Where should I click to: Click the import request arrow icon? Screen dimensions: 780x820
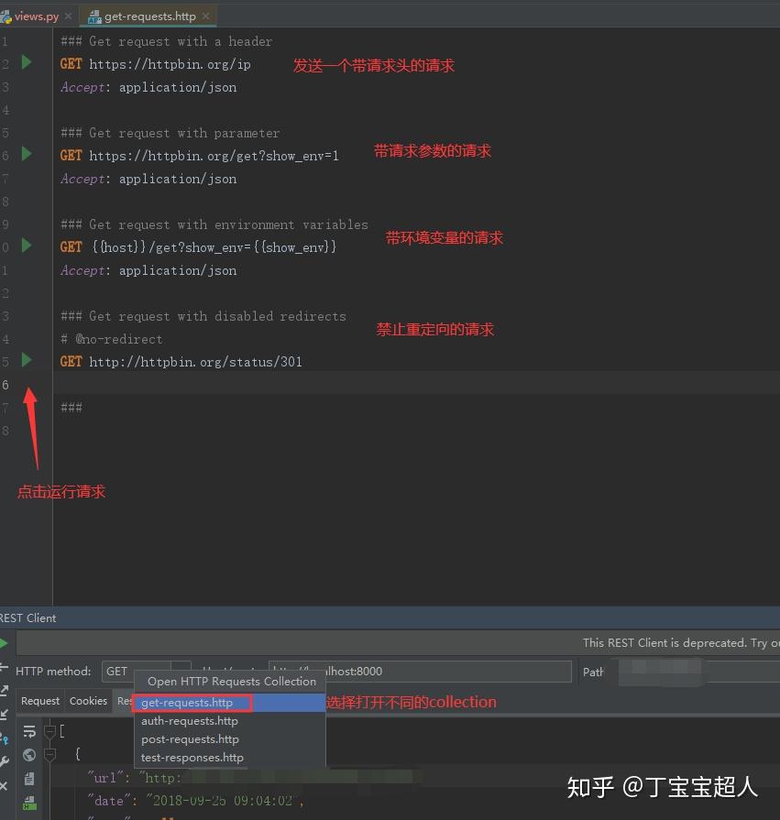coord(5,712)
